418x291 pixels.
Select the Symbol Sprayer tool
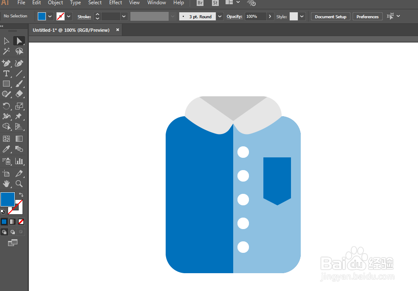(x=6, y=161)
